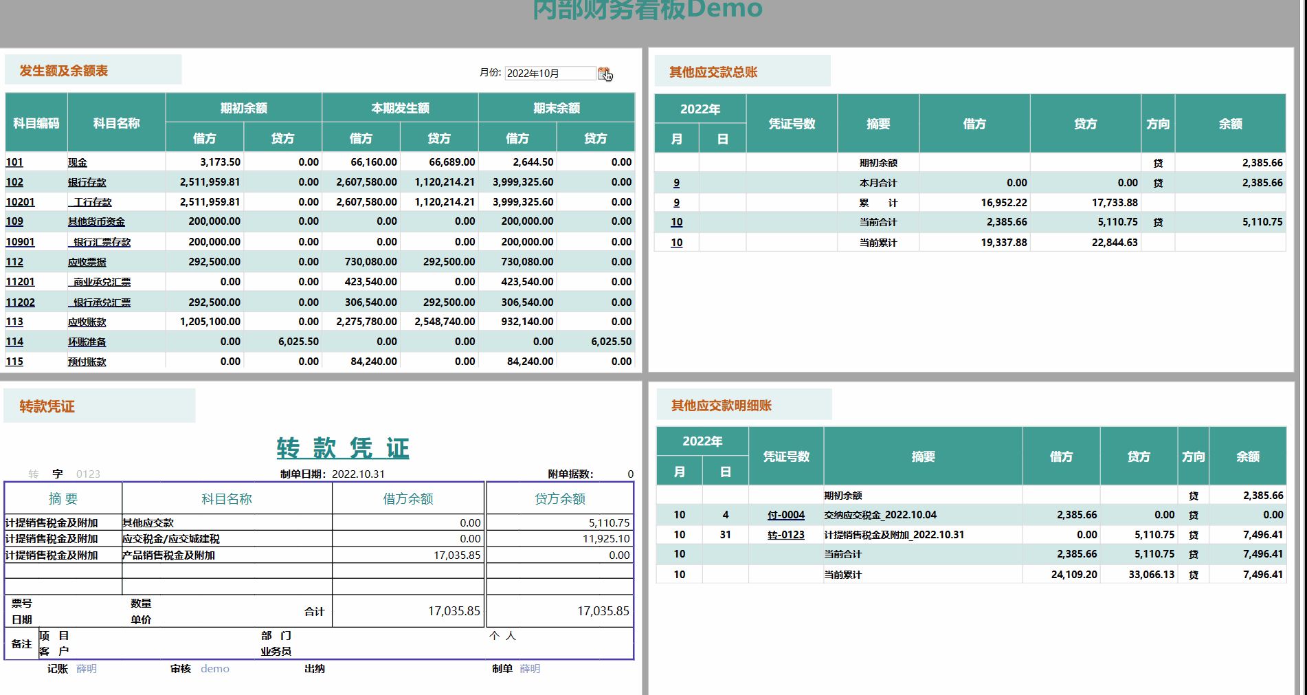Click the 记账 薛明 bookkeeper name

[86, 669]
